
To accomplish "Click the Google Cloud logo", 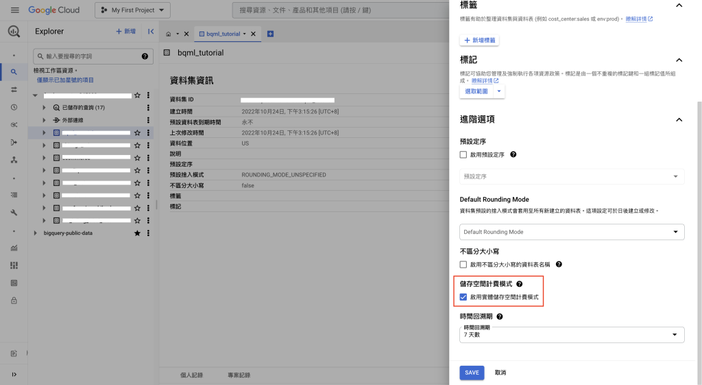I will [x=53, y=10].
